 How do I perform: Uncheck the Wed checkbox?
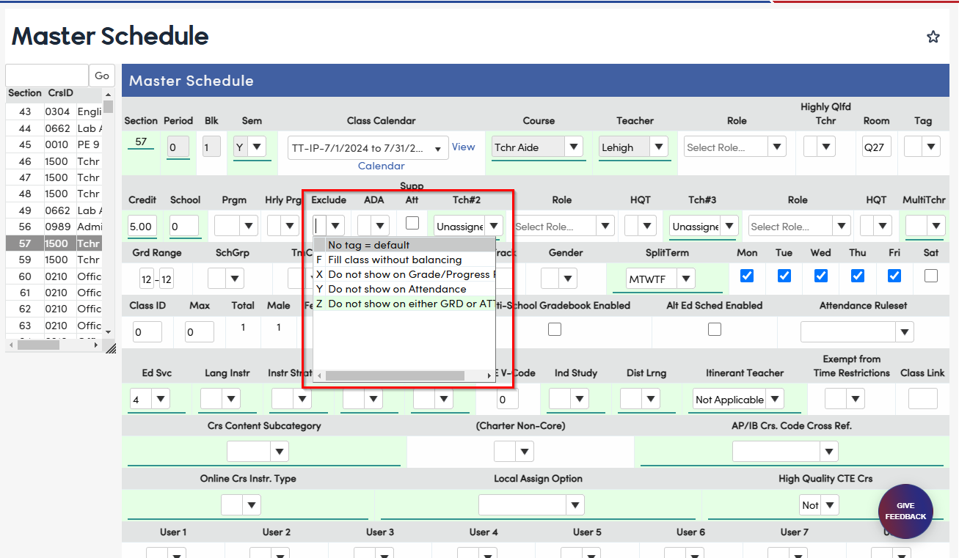[x=821, y=276]
